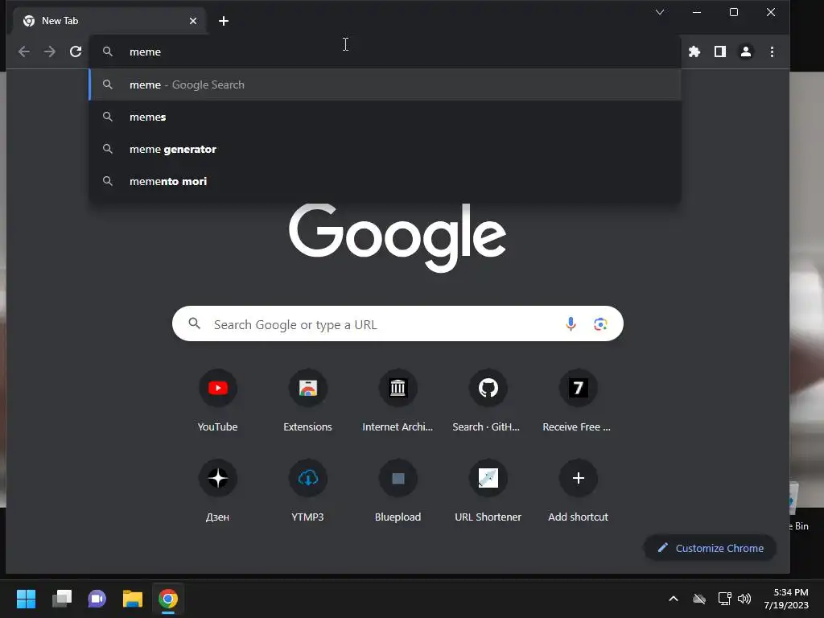Close the New Tab tab
This screenshot has width=824, height=618.
tap(193, 21)
